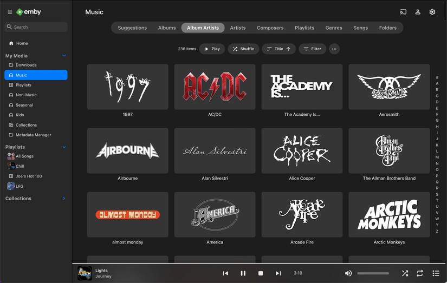
Task: Select the Music library in sidebar
Action: pyautogui.click(x=36, y=75)
